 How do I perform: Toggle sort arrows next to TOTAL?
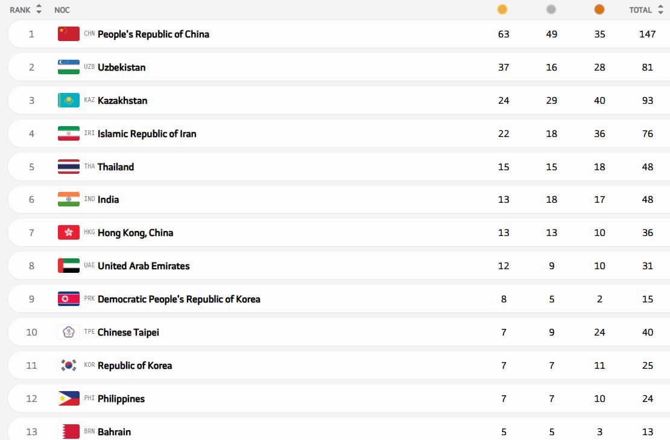click(x=660, y=10)
